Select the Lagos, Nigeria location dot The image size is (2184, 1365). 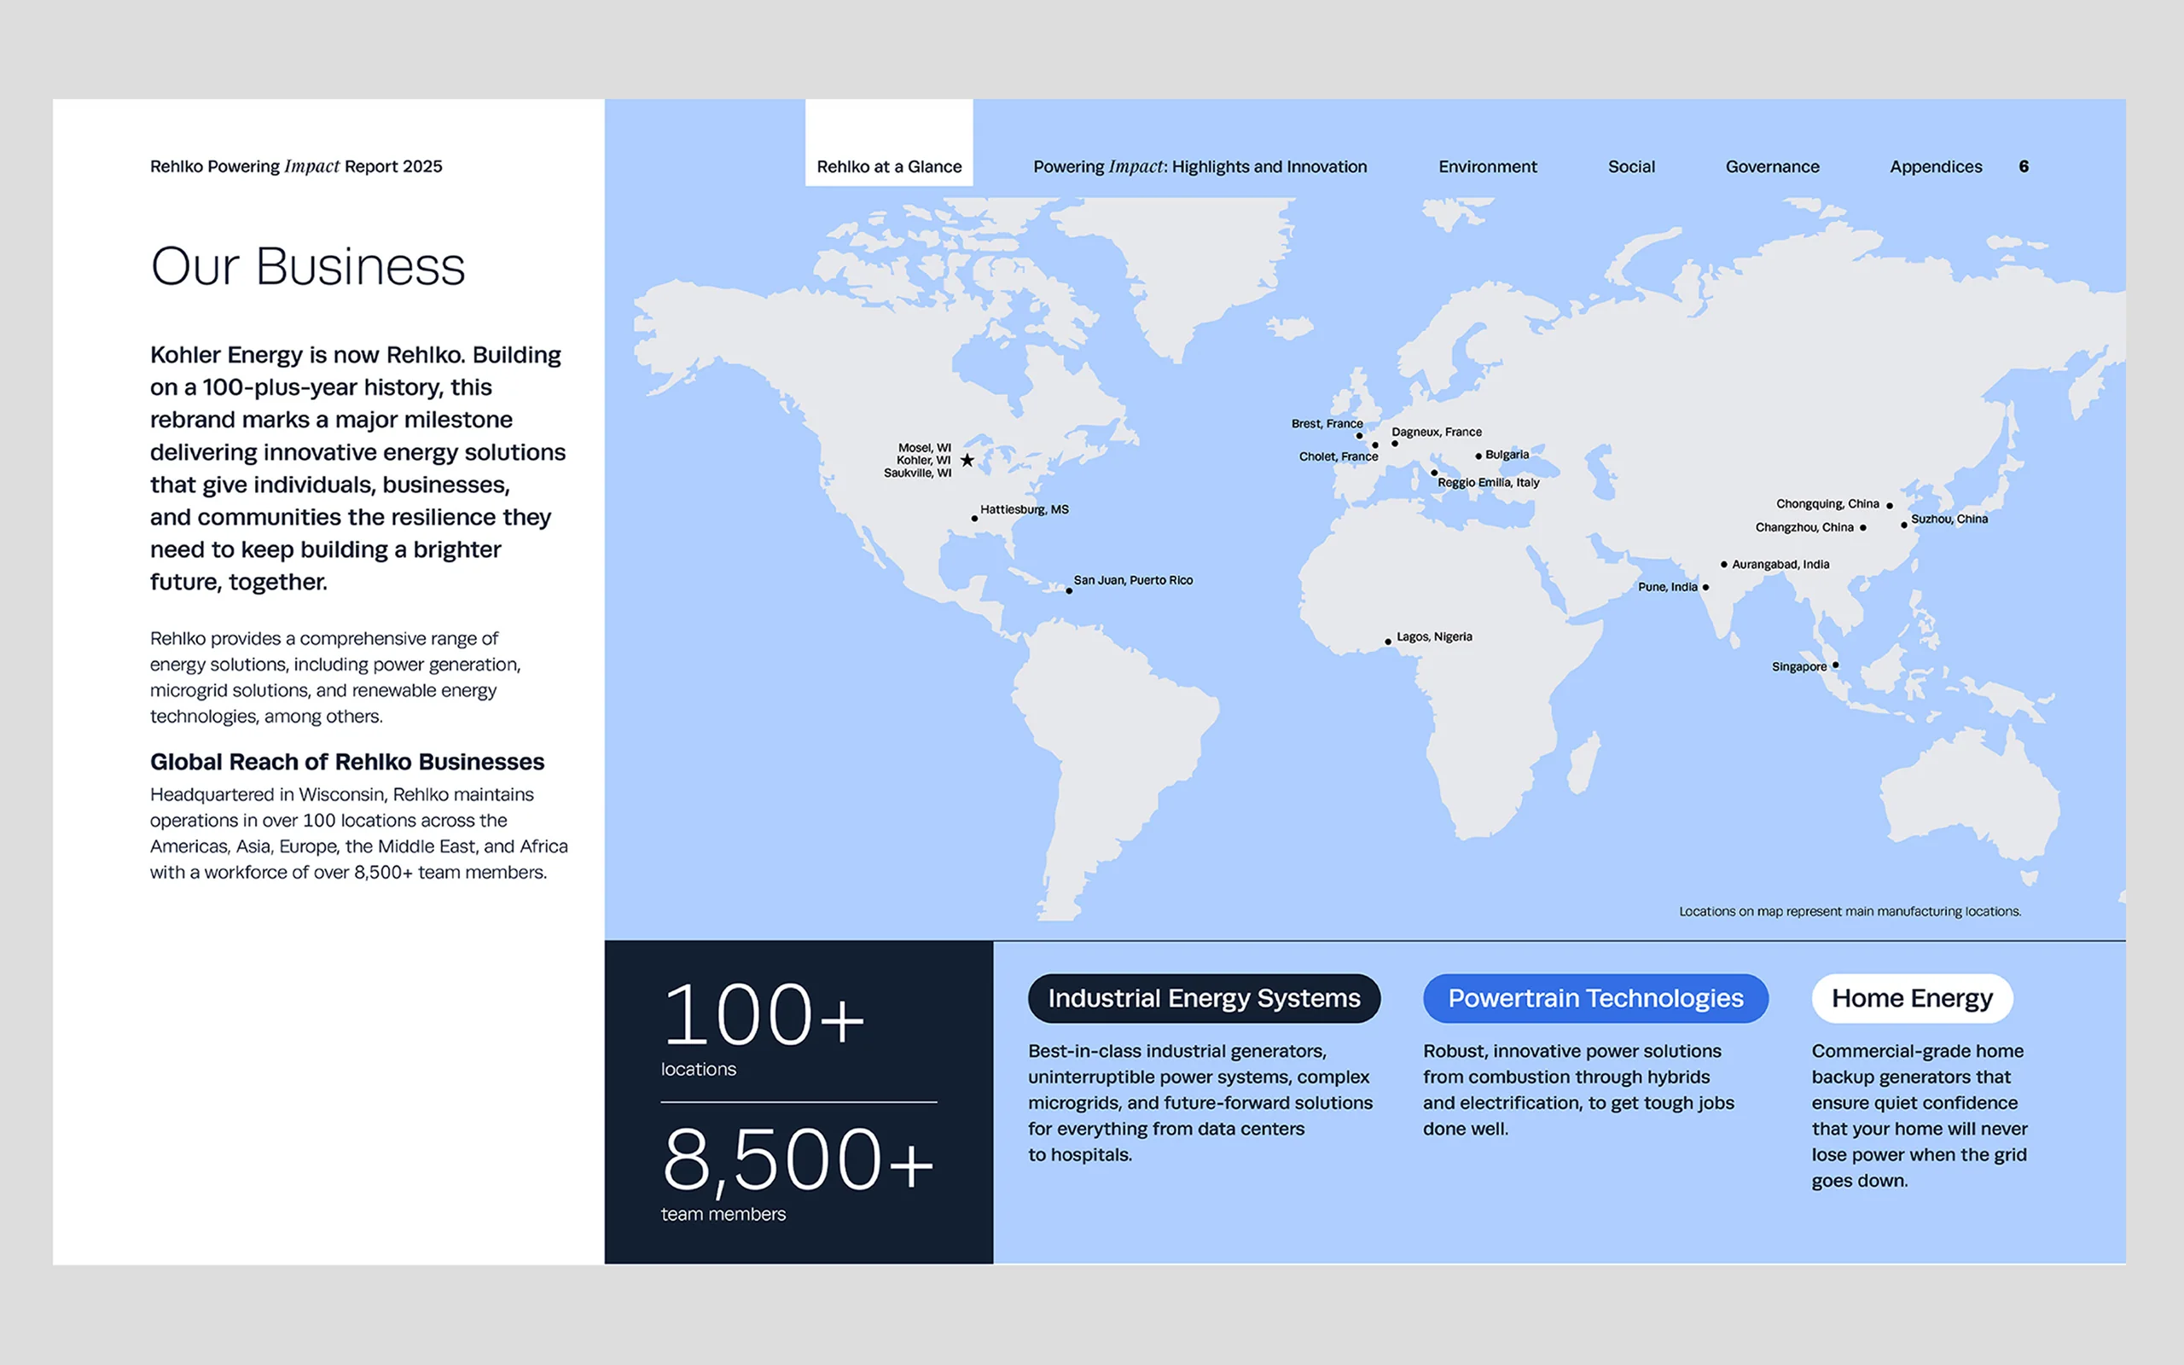(x=1388, y=642)
